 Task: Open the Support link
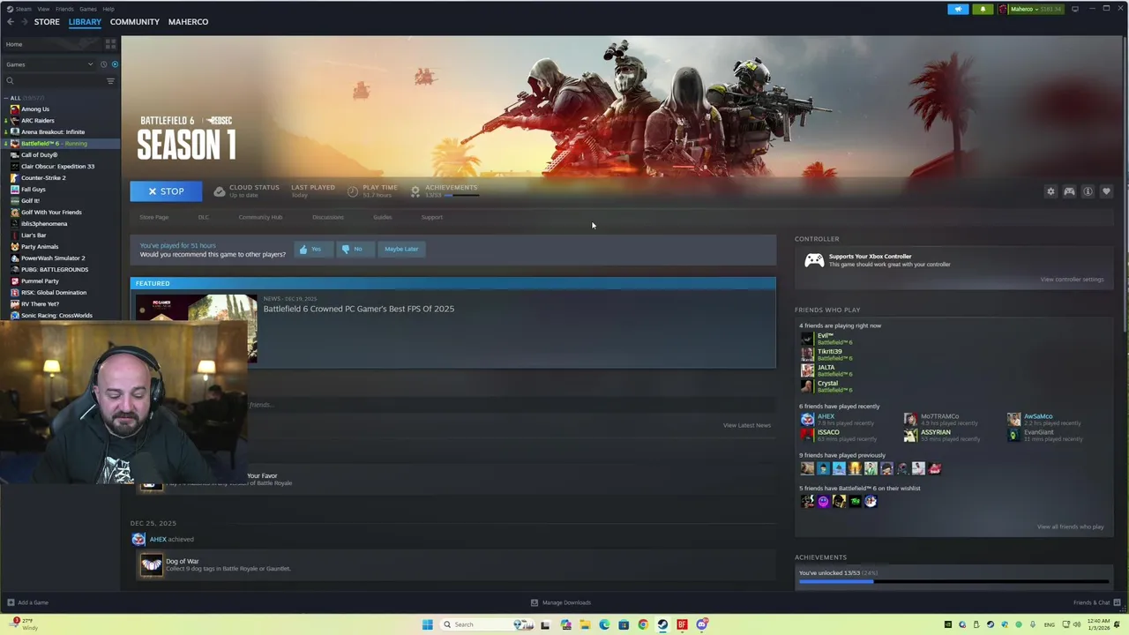pos(431,217)
